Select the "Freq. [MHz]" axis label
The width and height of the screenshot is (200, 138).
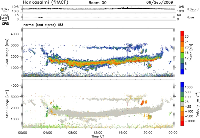pyautogui.click(x=4, y=17)
